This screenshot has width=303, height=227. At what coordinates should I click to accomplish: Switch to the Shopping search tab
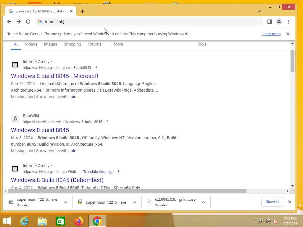point(72,44)
